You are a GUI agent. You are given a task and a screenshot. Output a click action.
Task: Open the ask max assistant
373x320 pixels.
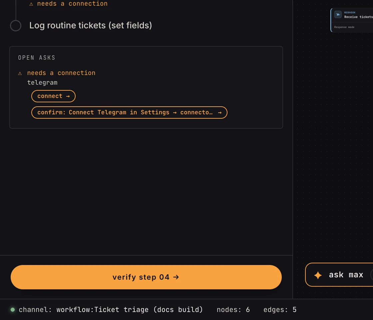click(339, 275)
